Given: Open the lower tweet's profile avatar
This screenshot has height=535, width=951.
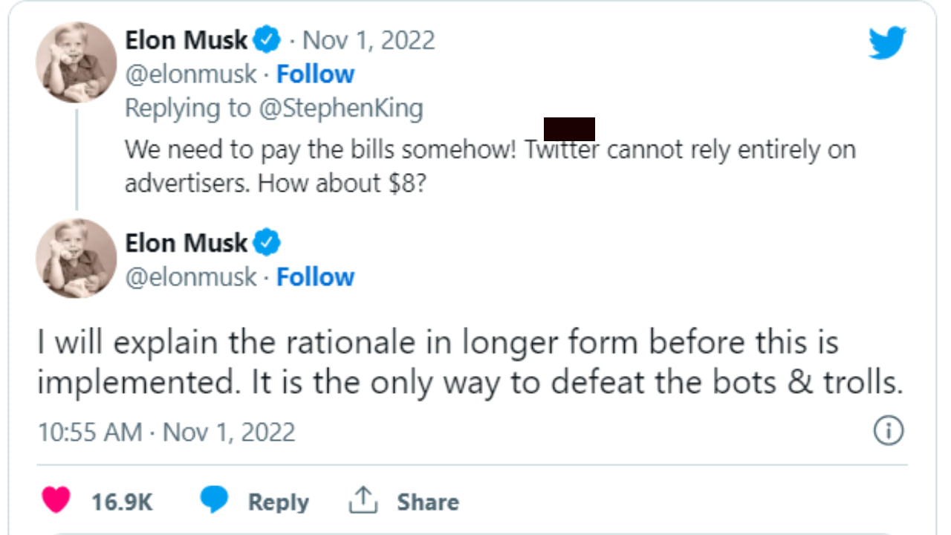Looking at the screenshot, I should [76, 258].
